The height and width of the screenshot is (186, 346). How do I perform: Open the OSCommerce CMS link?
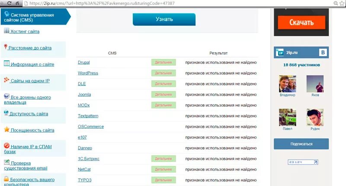[91, 126]
